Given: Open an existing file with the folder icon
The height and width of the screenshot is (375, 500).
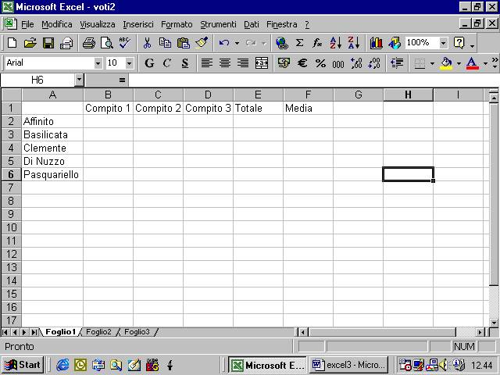Looking at the screenshot, I should coord(30,43).
